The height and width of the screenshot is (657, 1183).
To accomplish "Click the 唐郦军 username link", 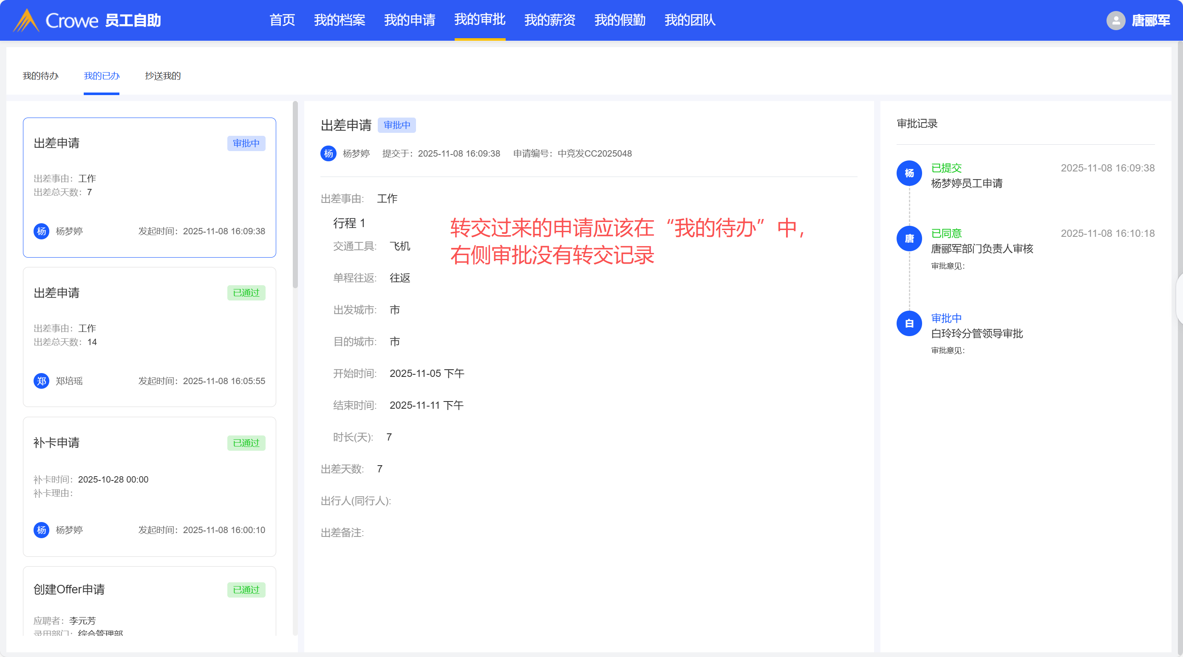I will (x=1150, y=21).
